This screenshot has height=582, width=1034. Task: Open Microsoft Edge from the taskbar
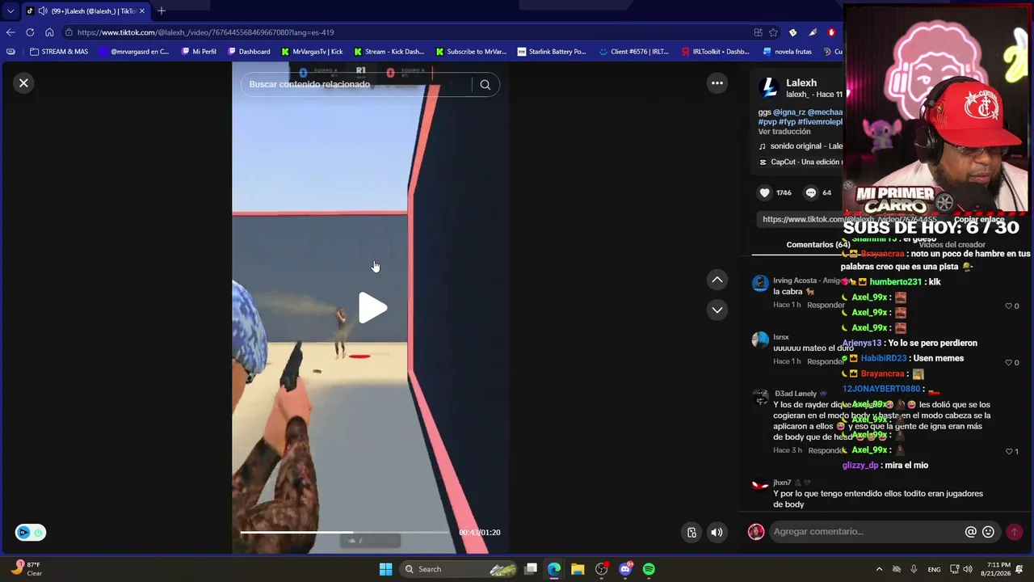tap(554, 569)
